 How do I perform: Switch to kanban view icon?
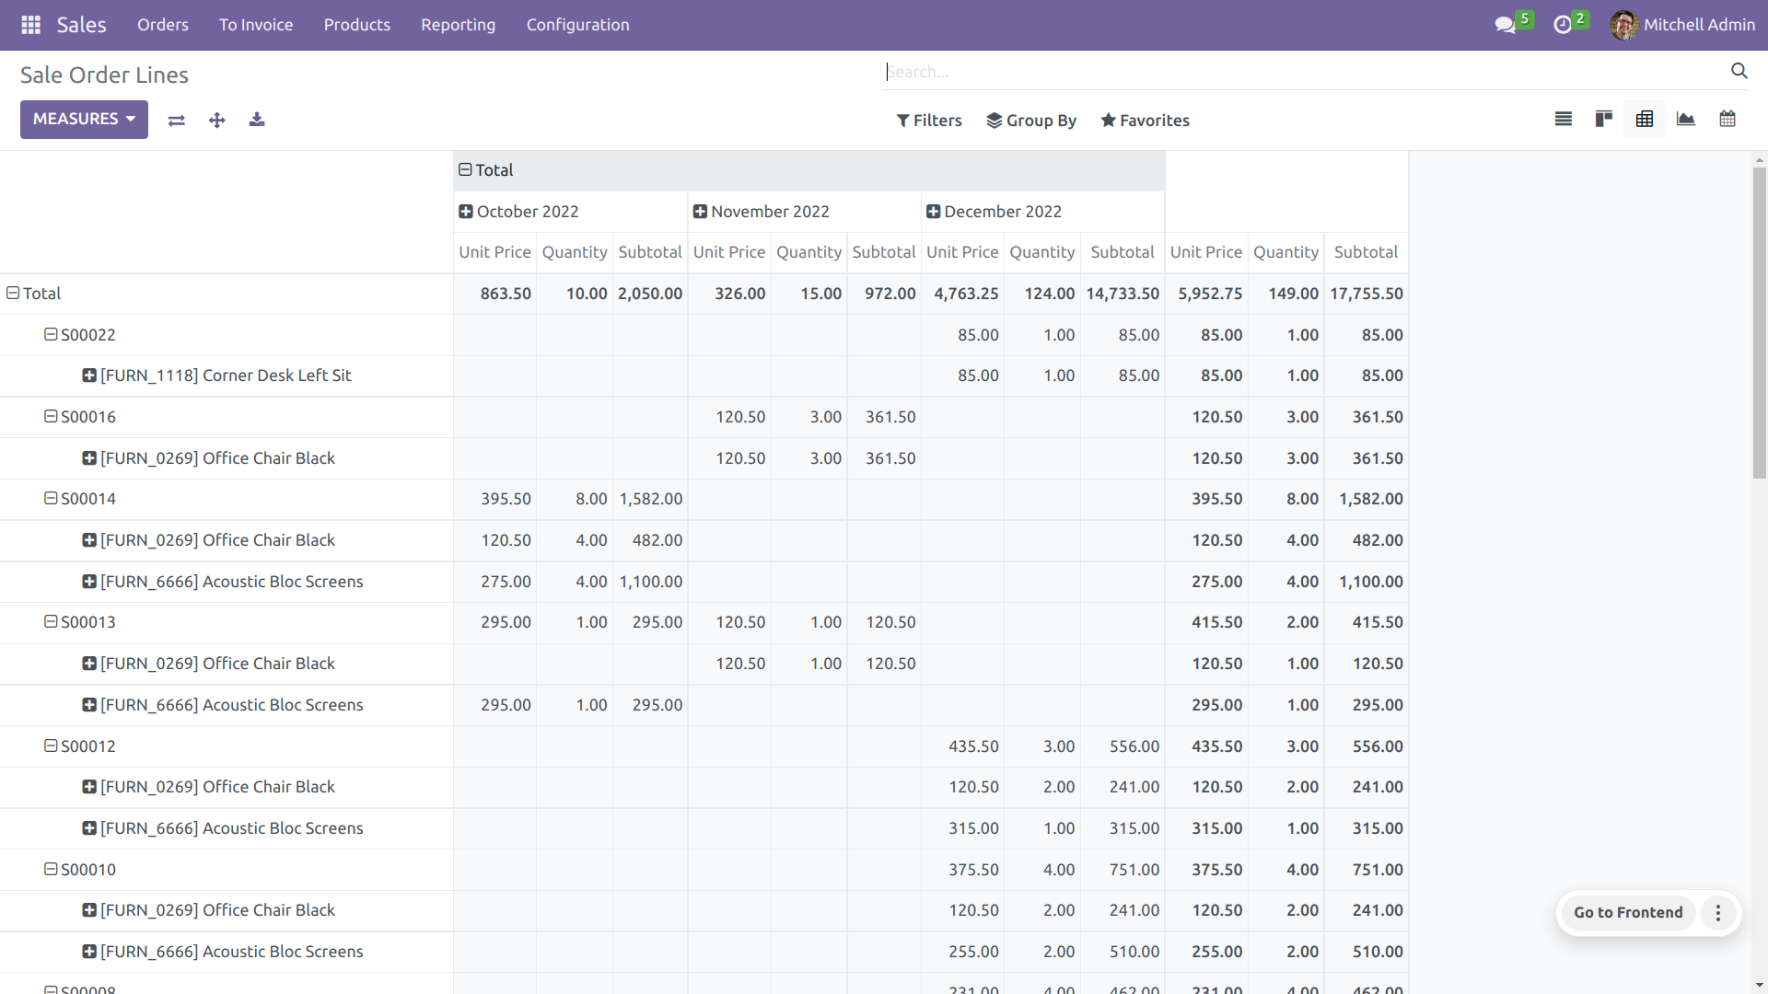click(1604, 119)
